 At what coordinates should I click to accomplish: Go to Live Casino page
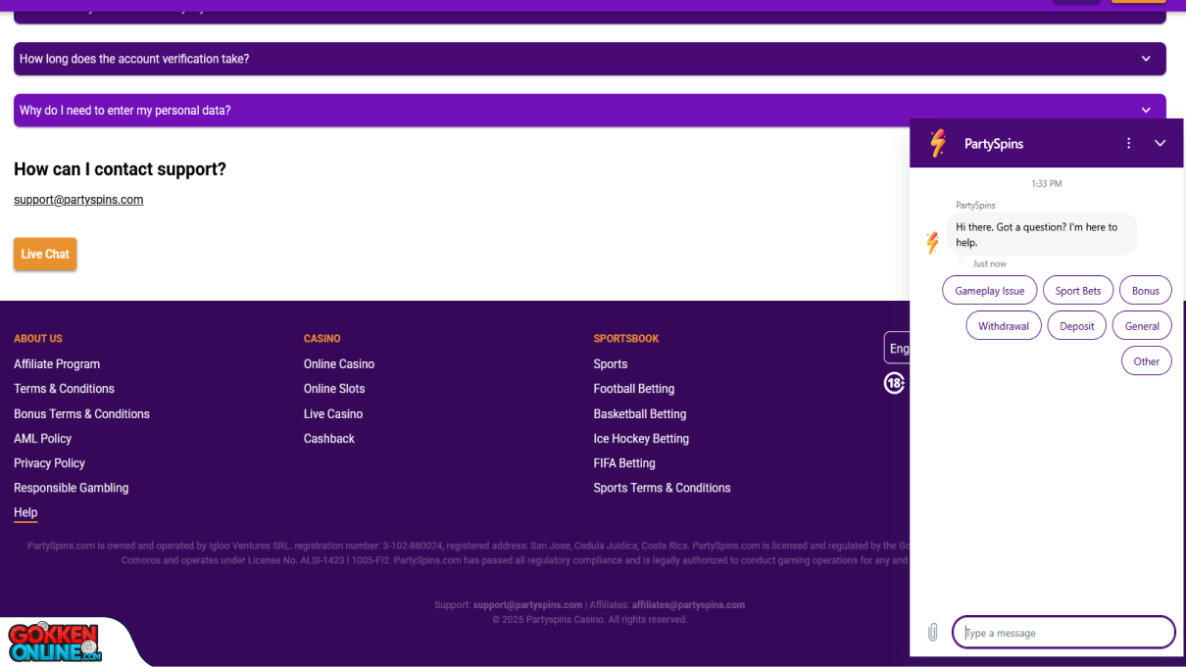coord(333,414)
